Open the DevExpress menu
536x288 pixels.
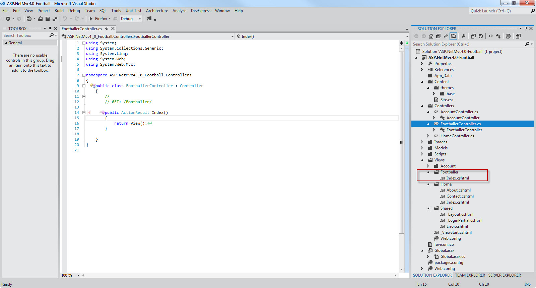click(x=201, y=11)
